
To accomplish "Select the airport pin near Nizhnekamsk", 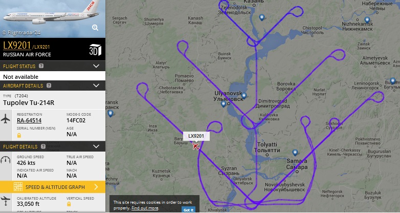I will [367, 19].
